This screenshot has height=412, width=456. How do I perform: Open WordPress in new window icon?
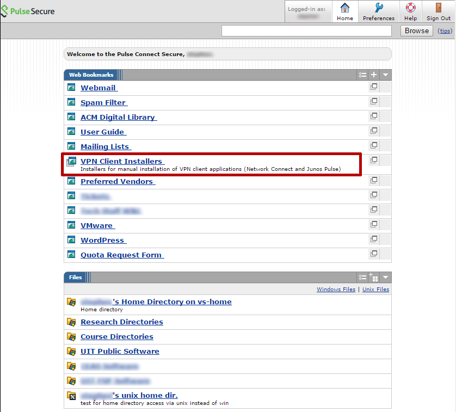pyautogui.click(x=374, y=239)
